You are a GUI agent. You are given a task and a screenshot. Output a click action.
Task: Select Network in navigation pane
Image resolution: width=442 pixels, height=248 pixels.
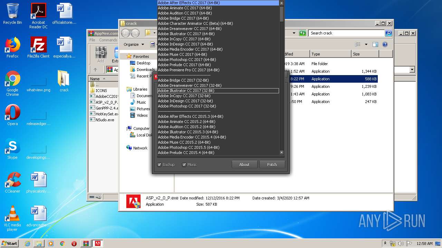(x=140, y=148)
